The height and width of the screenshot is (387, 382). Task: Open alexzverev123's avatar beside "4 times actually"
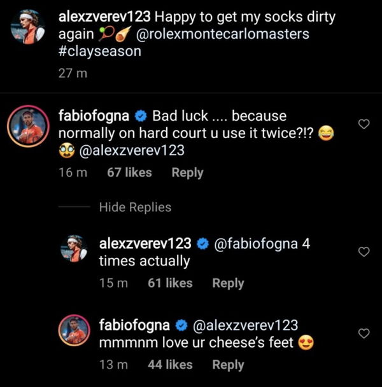click(74, 249)
